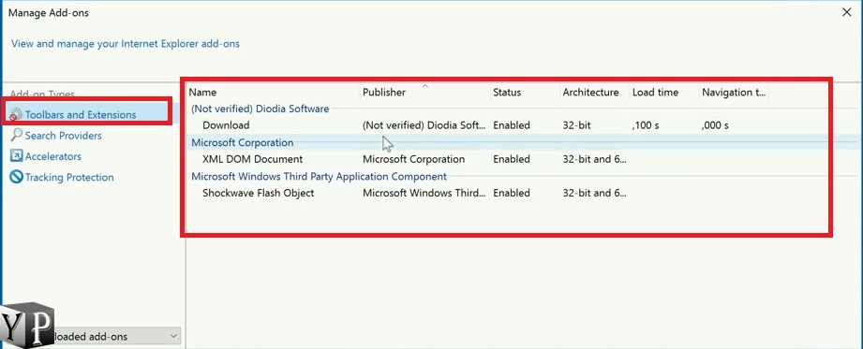Select the Tracking Protection add-on type
This screenshot has width=863, height=349.
pyautogui.click(x=69, y=177)
